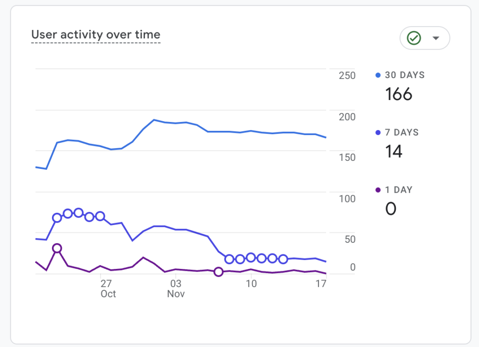Click the 166 active users value
Viewport: 479px width, 347px height.
click(x=398, y=94)
